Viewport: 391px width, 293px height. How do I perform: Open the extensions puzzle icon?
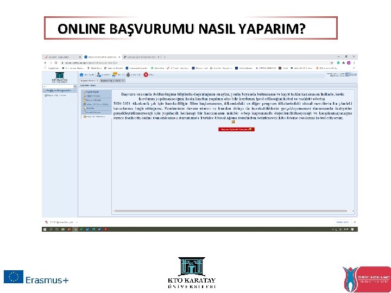tap(343, 63)
